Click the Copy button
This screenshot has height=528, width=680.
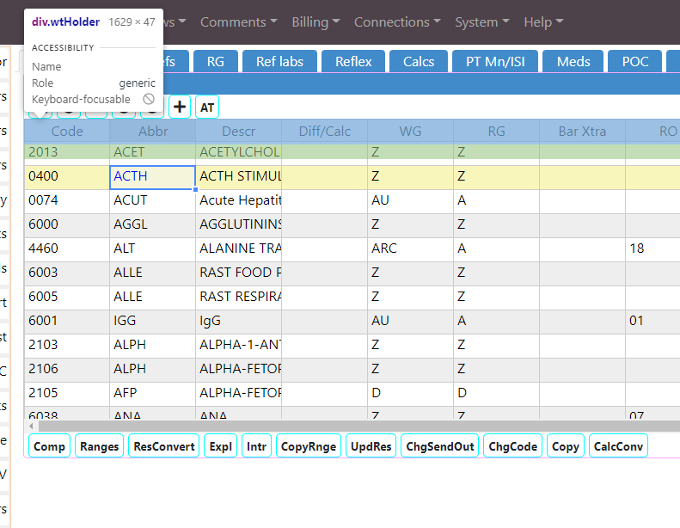pyautogui.click(x=566, y=446)
